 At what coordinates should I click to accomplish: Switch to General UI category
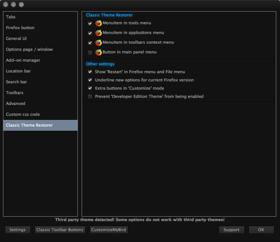[x=40, y=39]
